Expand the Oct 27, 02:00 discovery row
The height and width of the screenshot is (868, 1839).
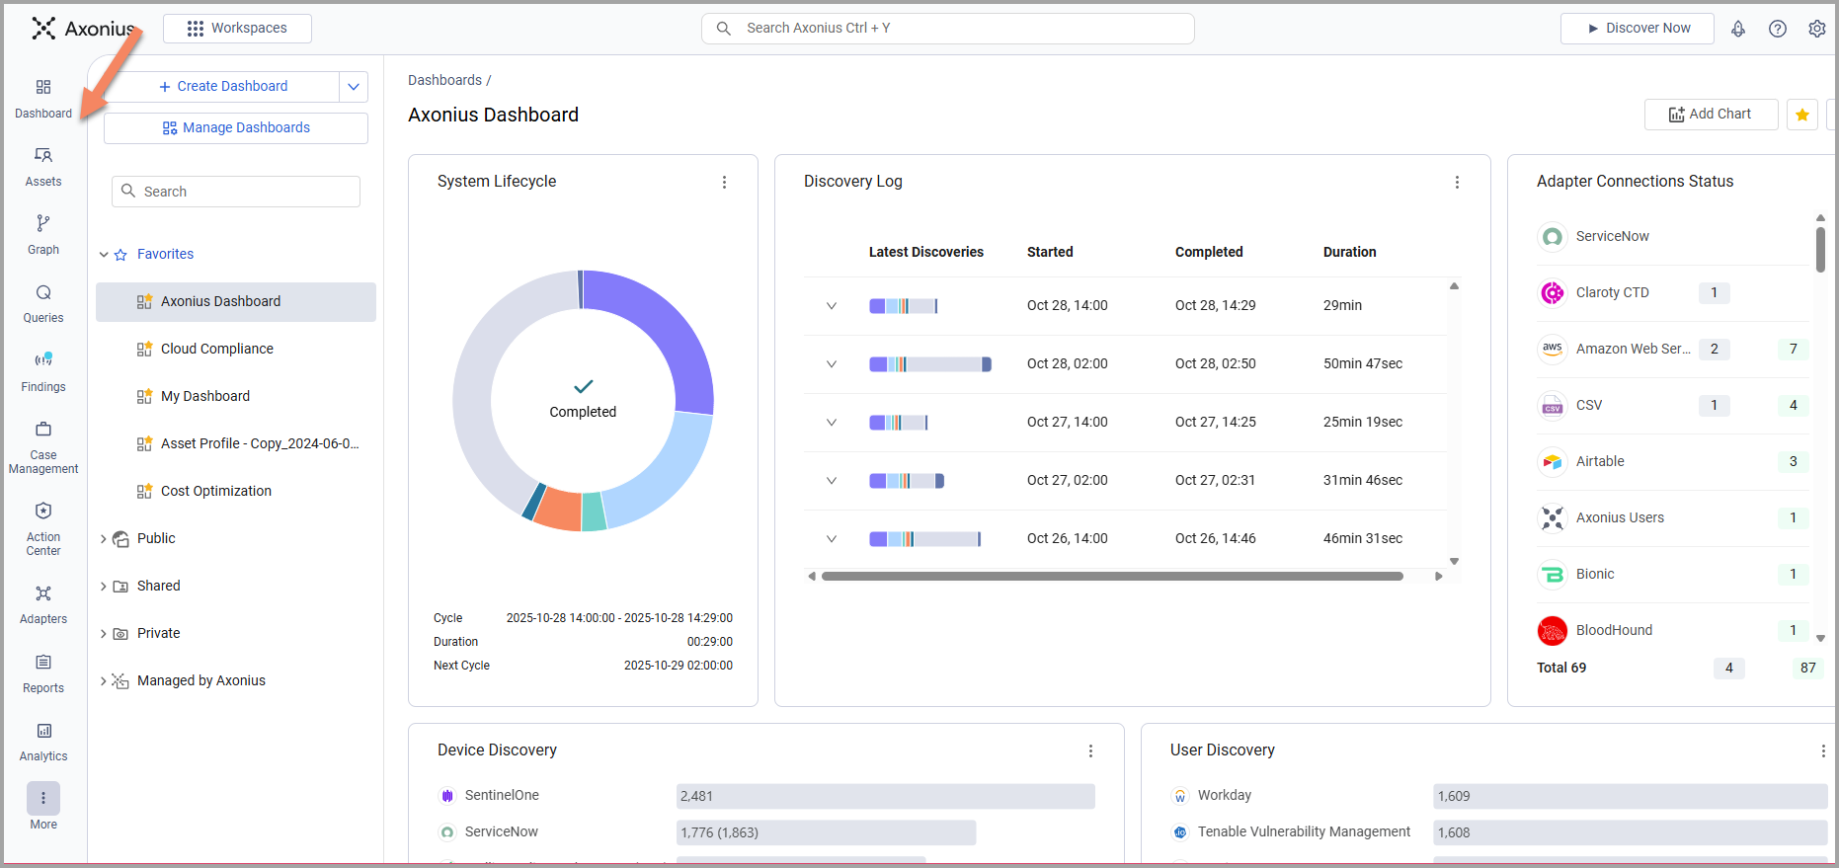pos(832,481)
